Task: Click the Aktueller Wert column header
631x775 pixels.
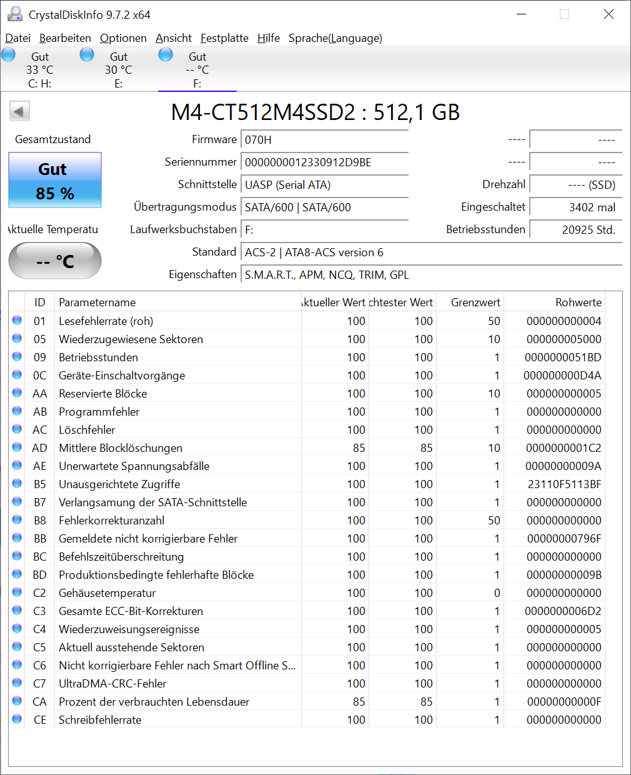Action: (x=335, y=302)
